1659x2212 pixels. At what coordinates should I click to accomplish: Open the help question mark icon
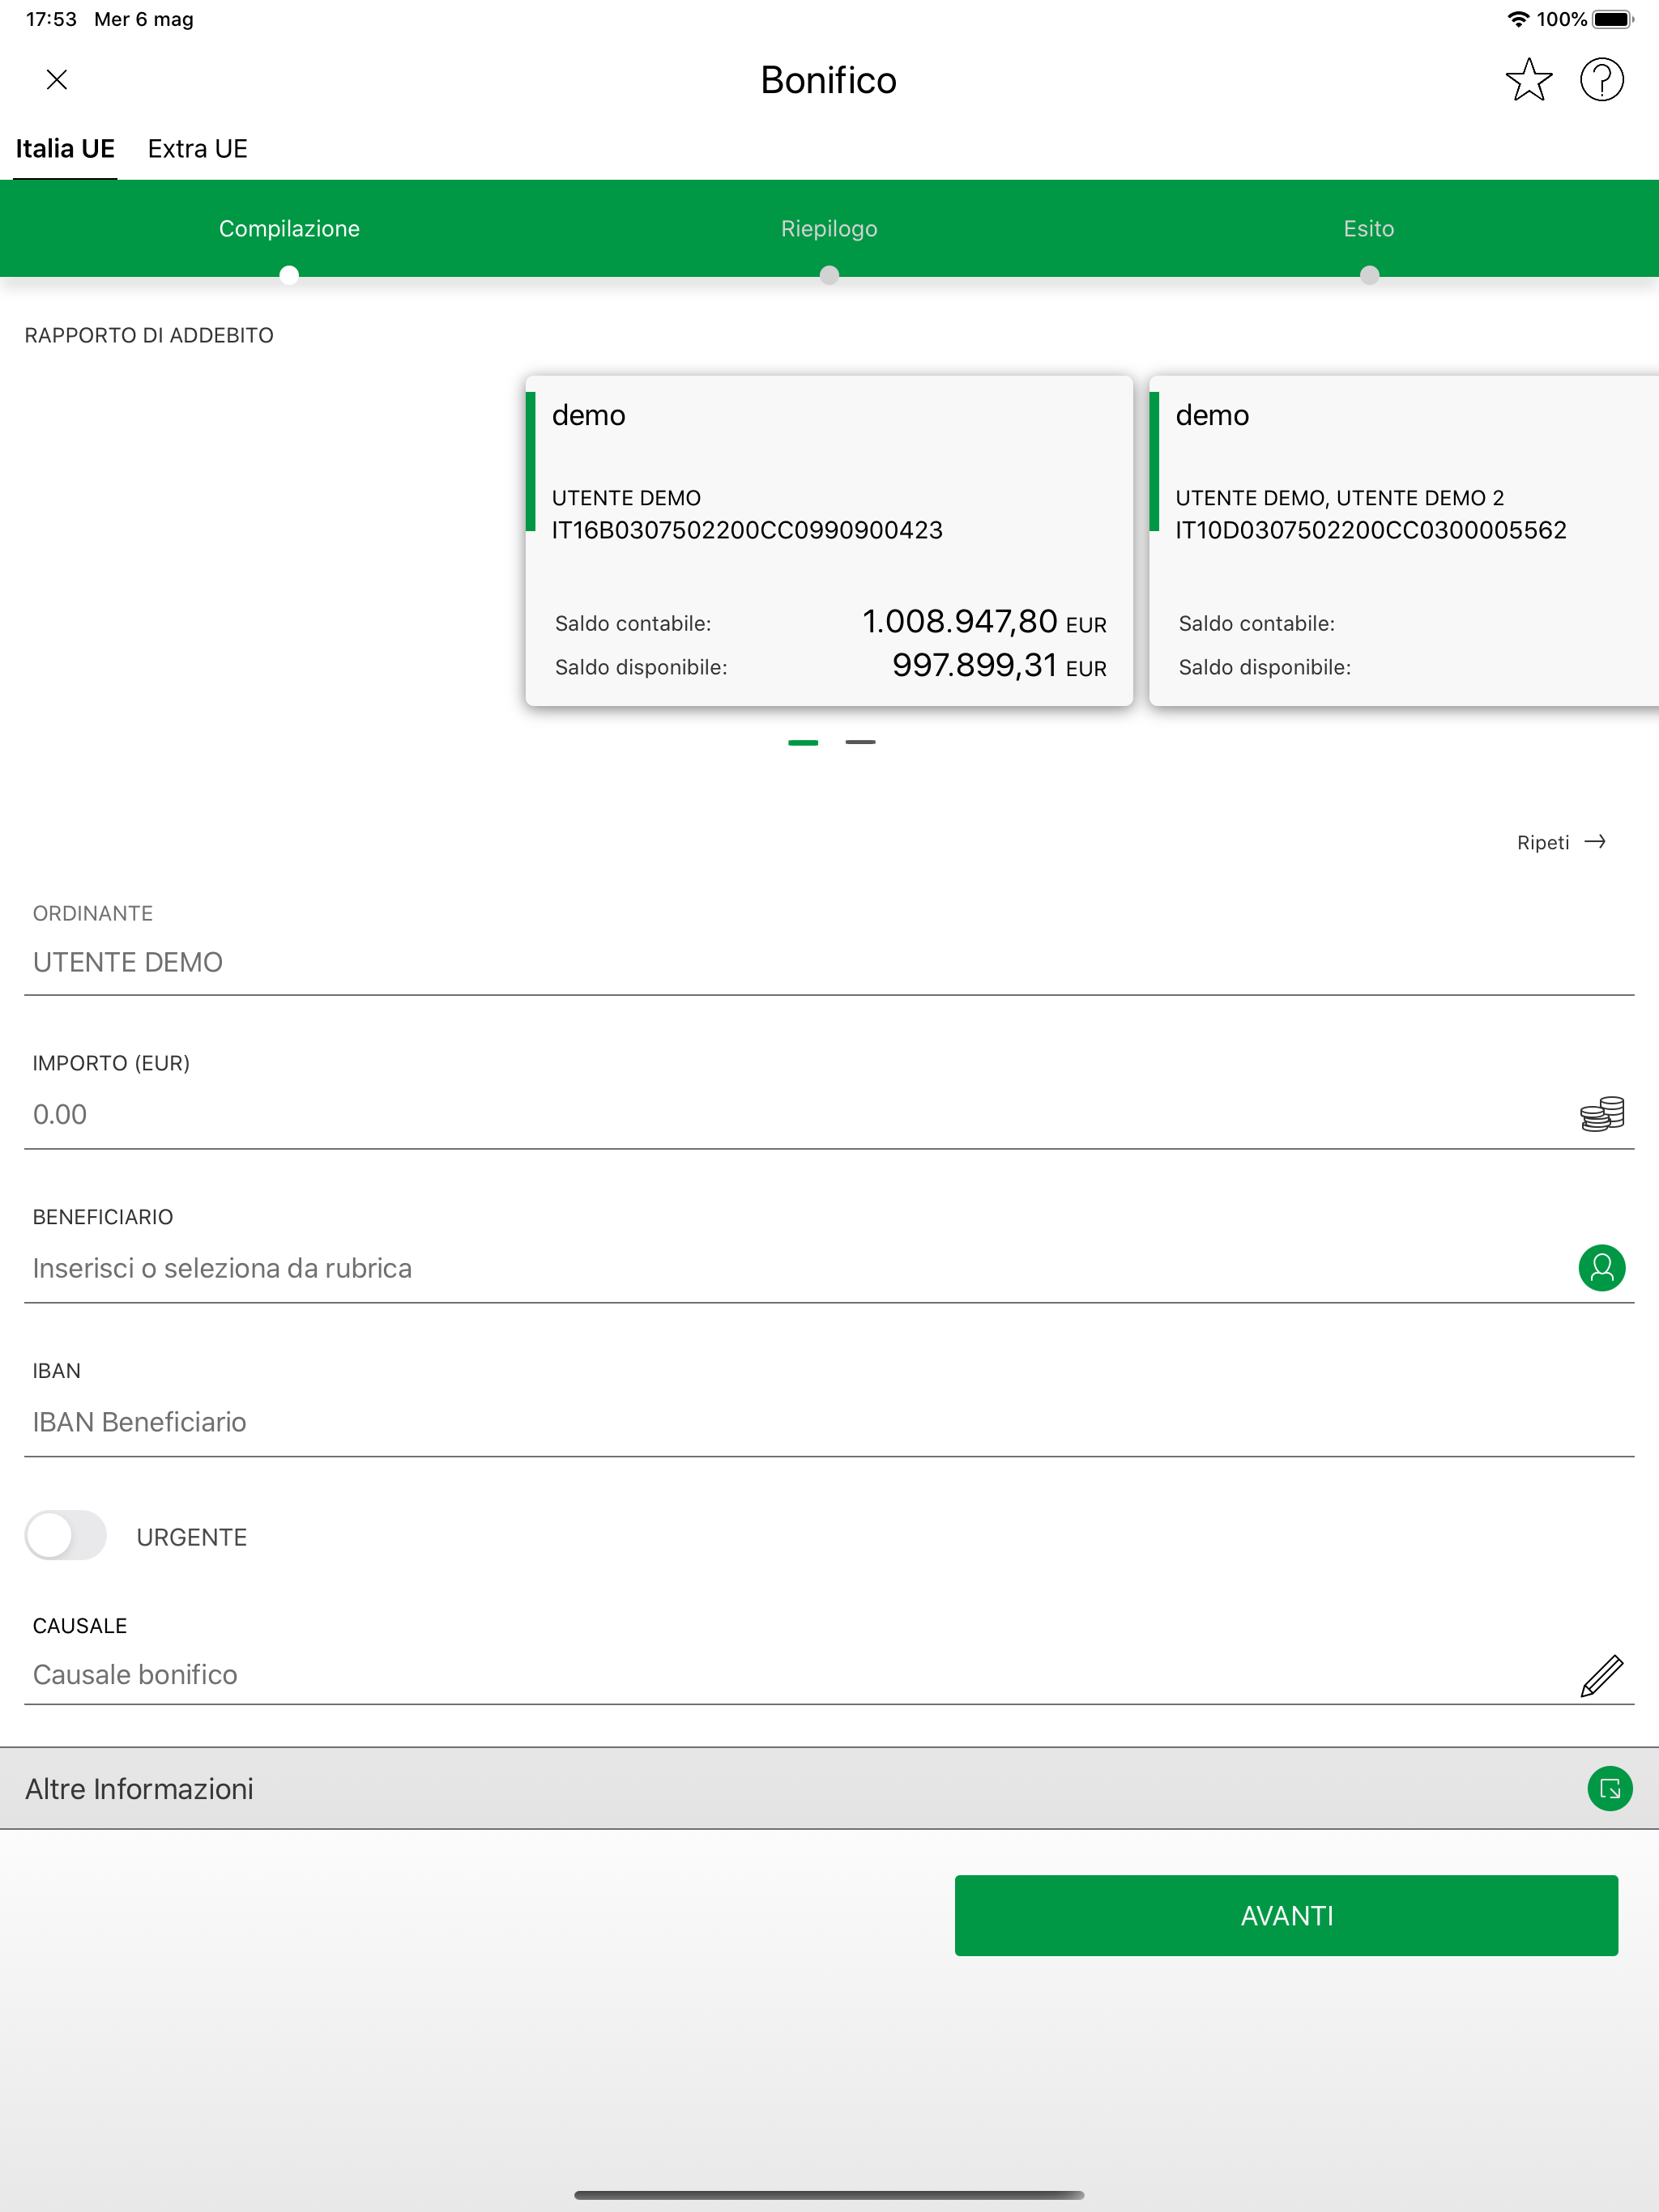click(1602, 80)
